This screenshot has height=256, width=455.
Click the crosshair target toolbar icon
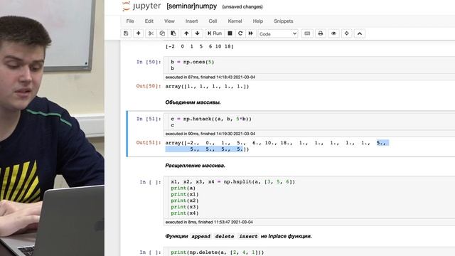[346, 33]
